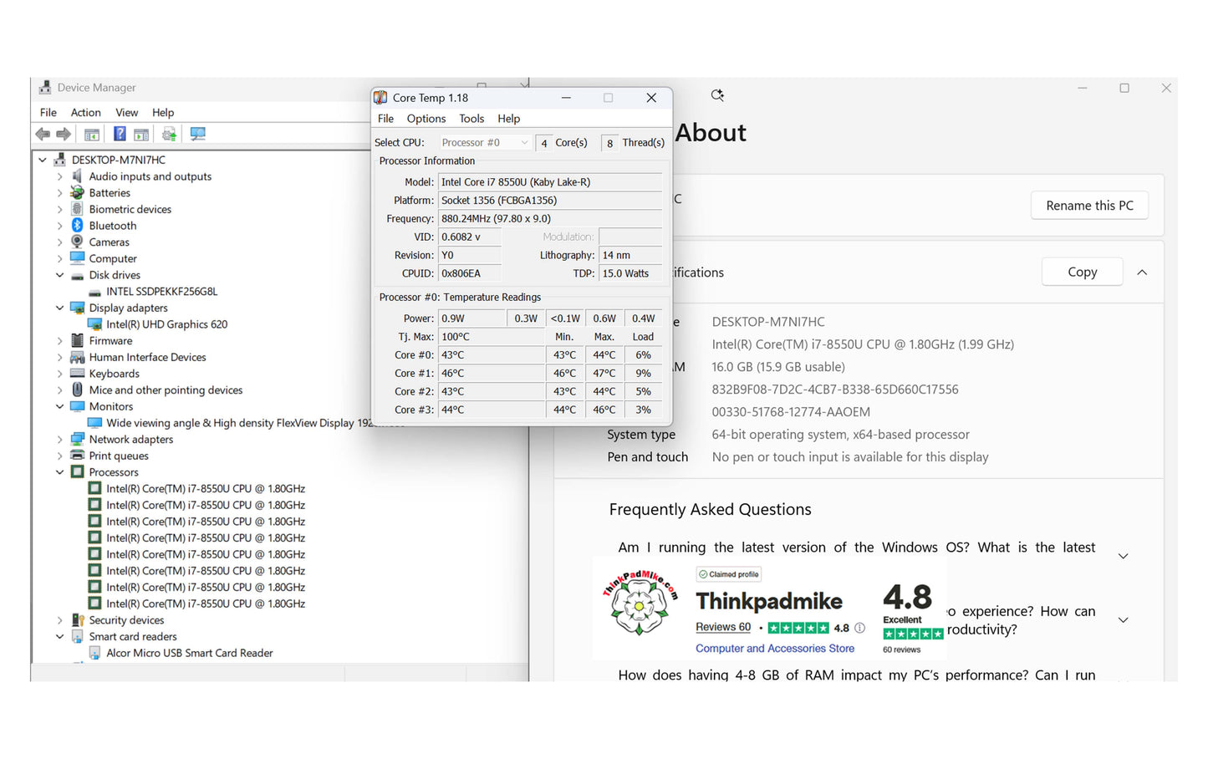This screenshot has height=759, width=1208.
Task: Select the Cameras category icon
Action: pos(77,242)
